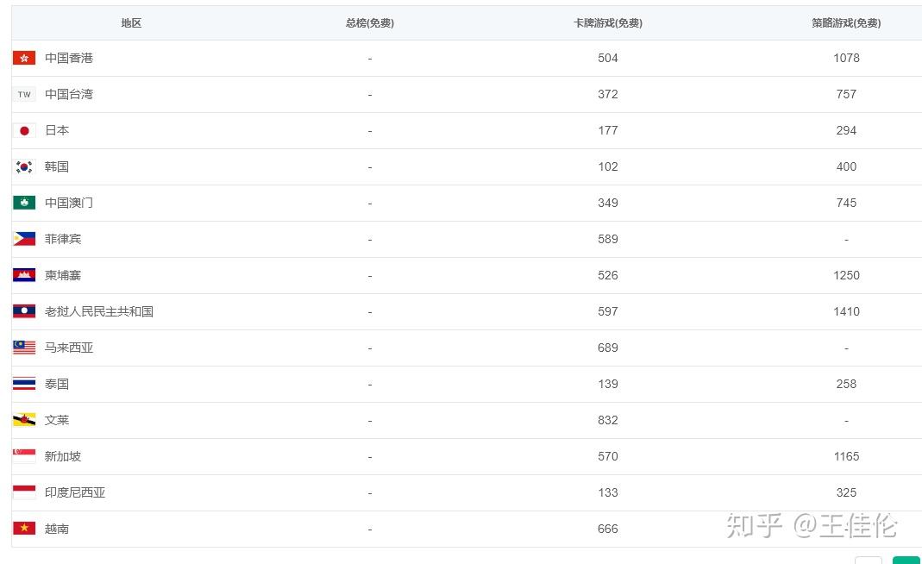
Task: Select the Indonesia flag icon
Action: pyautogui.click(x=24, y=492)
